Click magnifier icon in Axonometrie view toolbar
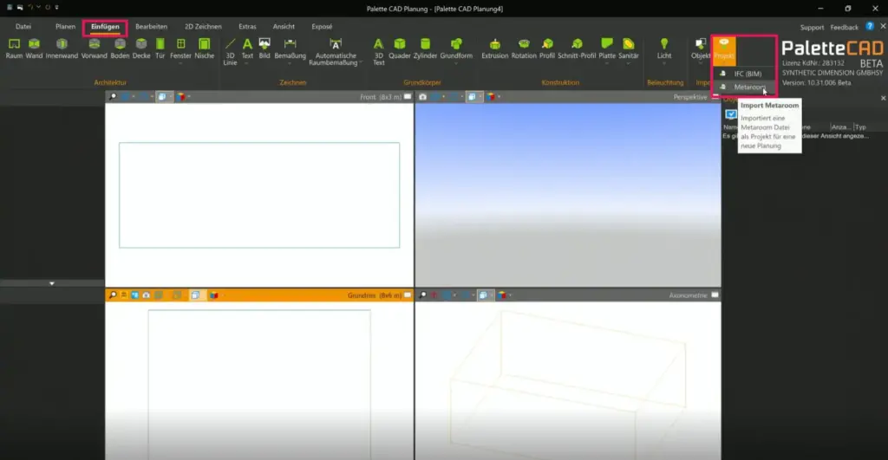This screenshot has height=460, width=888. (422, 295)
